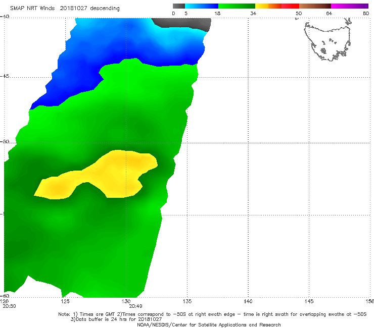Click the color bar label '34'
The image size is (374, 328).
pos(253,13)
